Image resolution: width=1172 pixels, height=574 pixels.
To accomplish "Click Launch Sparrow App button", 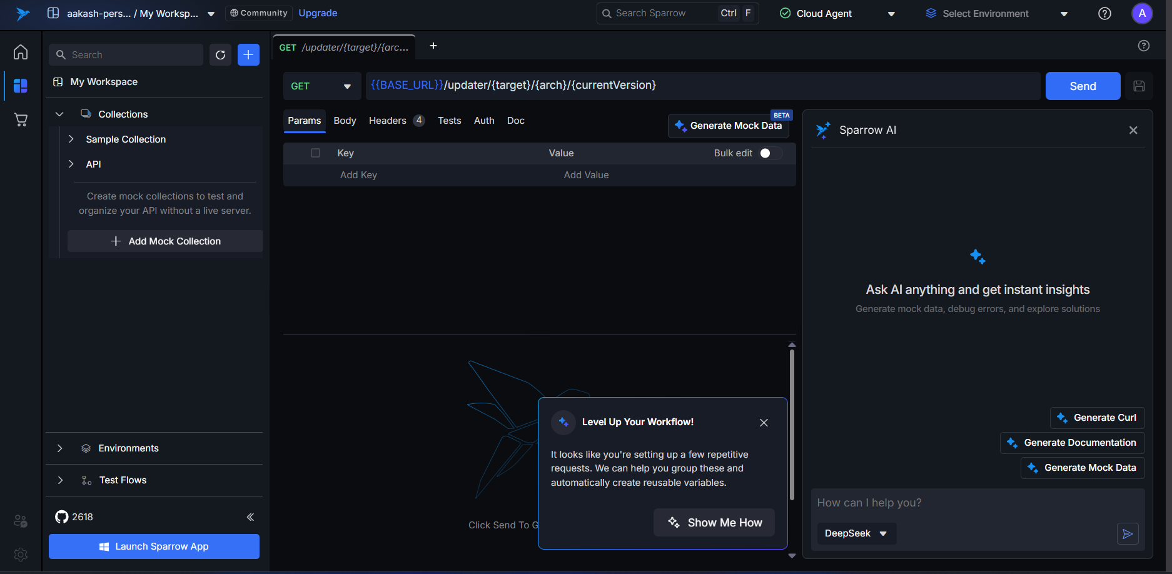I will [x=154, y=546].
